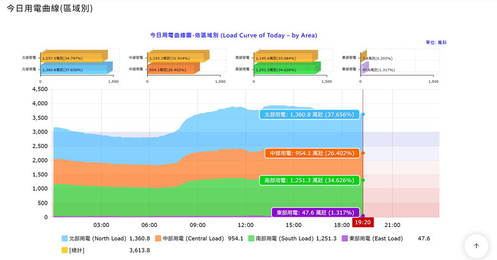Click the 09:00 time axis label
The width and height of the screenshot is (497, 260).
click(198, 225)
